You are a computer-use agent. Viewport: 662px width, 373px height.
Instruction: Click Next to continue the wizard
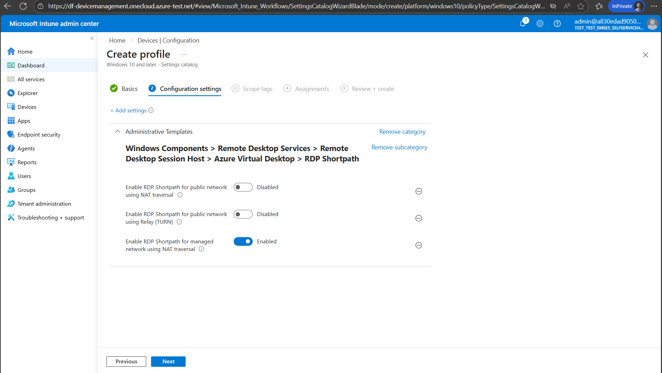pos(168,361)
